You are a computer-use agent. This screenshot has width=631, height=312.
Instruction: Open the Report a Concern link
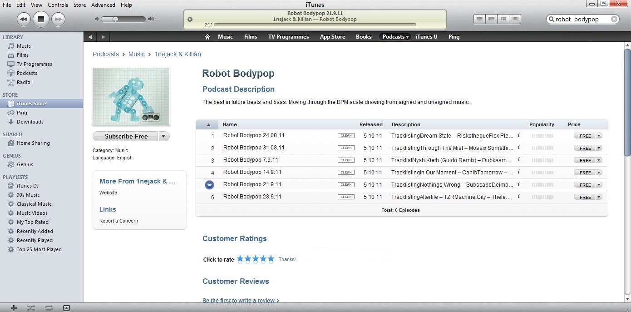pos(118,221)
